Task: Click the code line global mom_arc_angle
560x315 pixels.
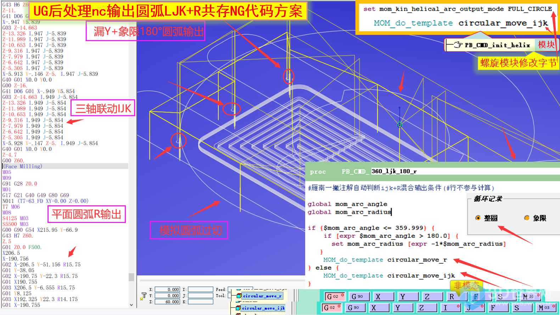Action: (347, 204)
